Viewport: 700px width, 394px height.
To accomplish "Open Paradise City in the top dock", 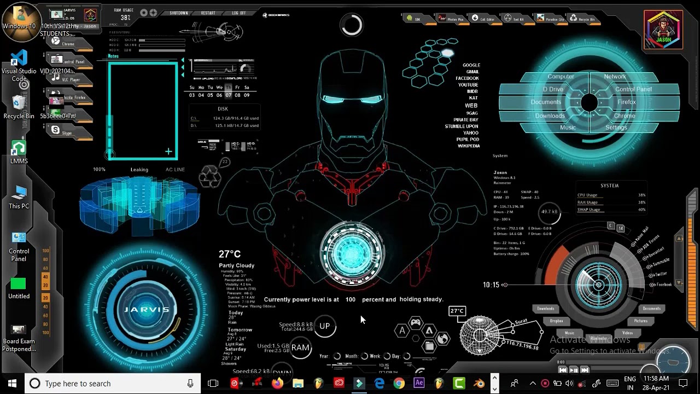I will pyautogui.click(x=550, y=19).
